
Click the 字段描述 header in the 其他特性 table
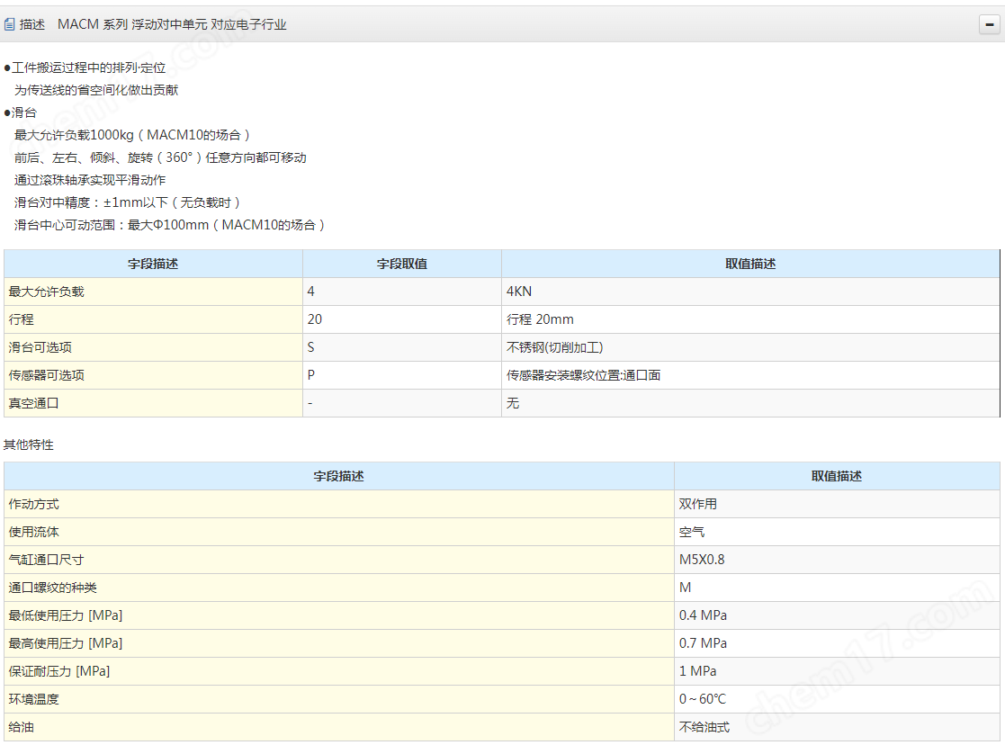pos(338,476)
